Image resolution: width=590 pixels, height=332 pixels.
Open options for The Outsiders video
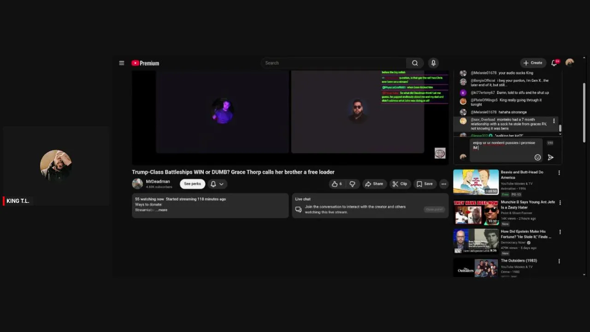point(559,261)
